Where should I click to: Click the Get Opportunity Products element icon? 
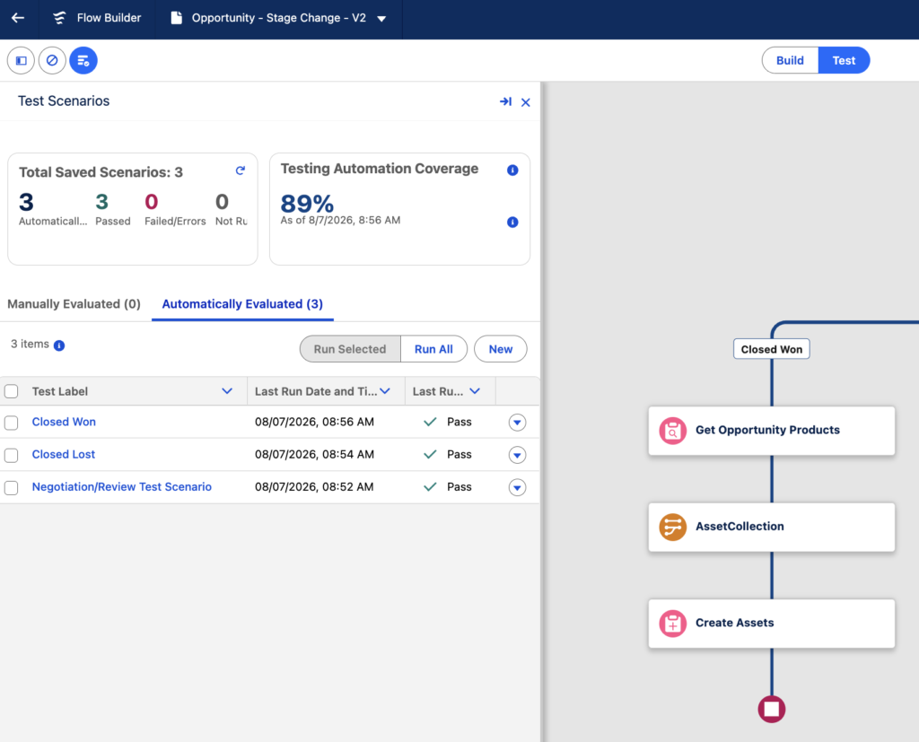coord(673,431)
